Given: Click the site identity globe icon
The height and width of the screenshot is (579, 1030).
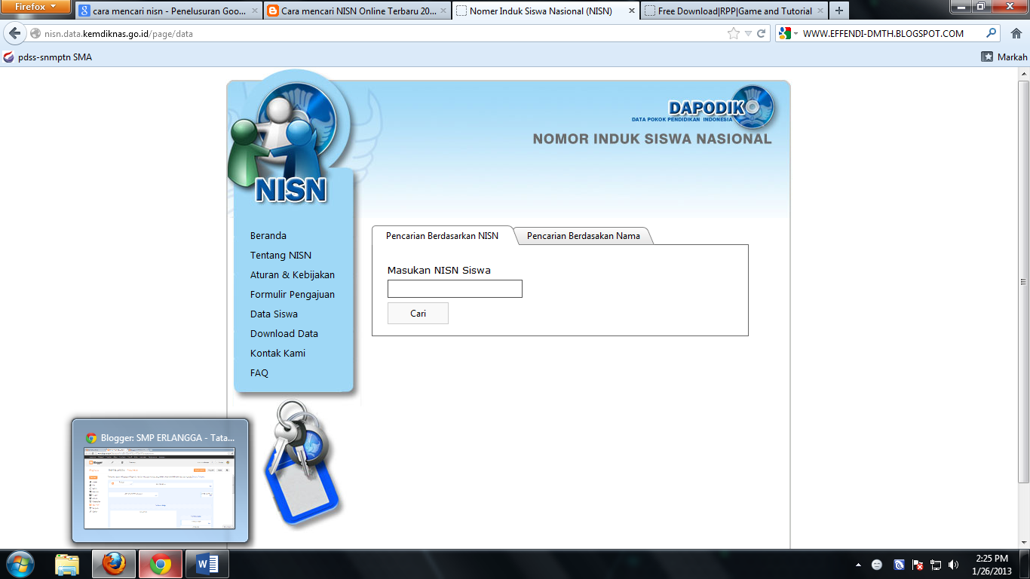Looking at the screenshot, I should pyautogui.click(x=35, y=33).
